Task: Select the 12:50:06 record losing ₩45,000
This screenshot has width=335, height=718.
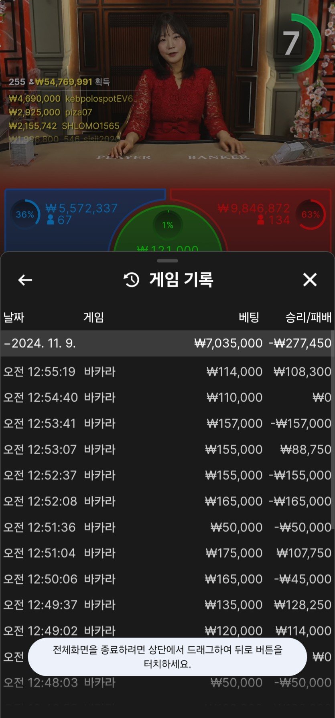Action: (x=167, y=579)
